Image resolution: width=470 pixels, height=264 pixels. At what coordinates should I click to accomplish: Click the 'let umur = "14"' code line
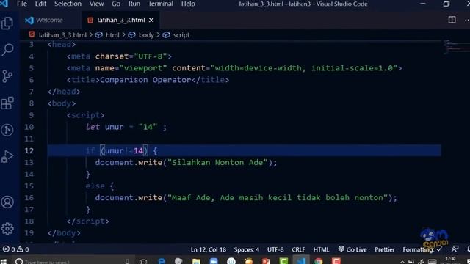(126, 127)
